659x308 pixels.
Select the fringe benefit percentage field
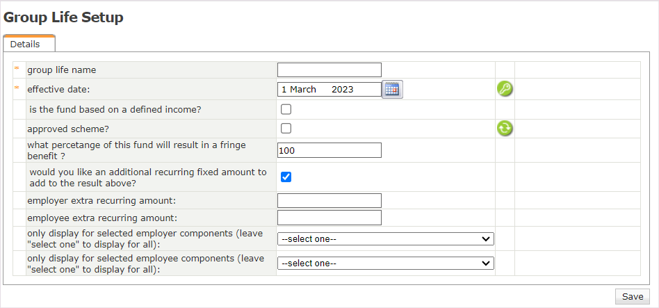329,150
